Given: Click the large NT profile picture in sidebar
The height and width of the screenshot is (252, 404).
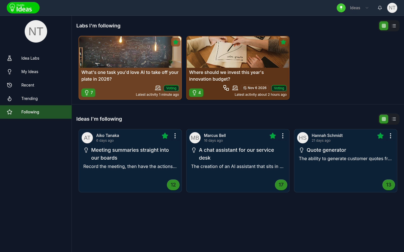Looking at the screenshot, I should [36, 31].
